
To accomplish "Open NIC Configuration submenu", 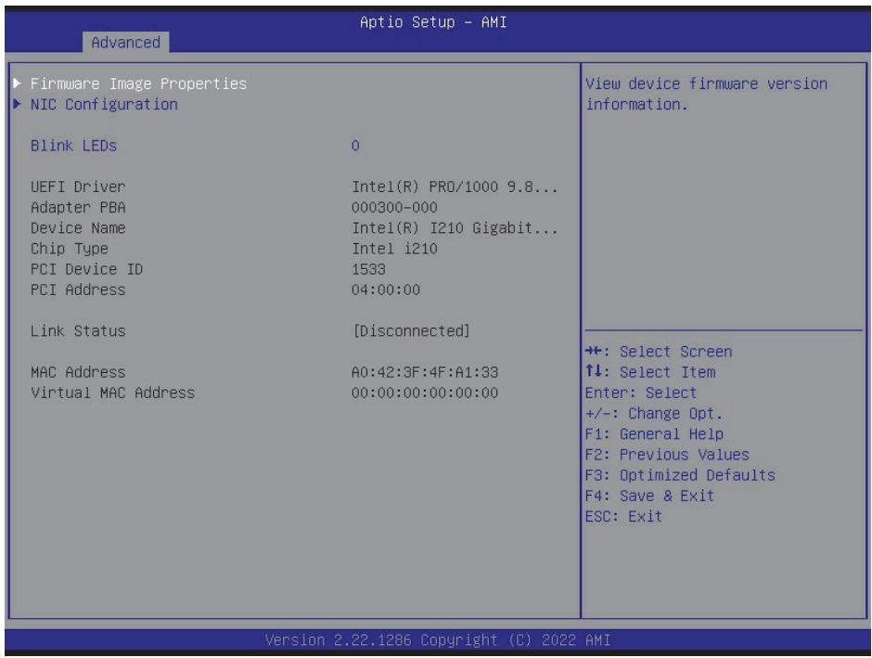I will [104, 104].
